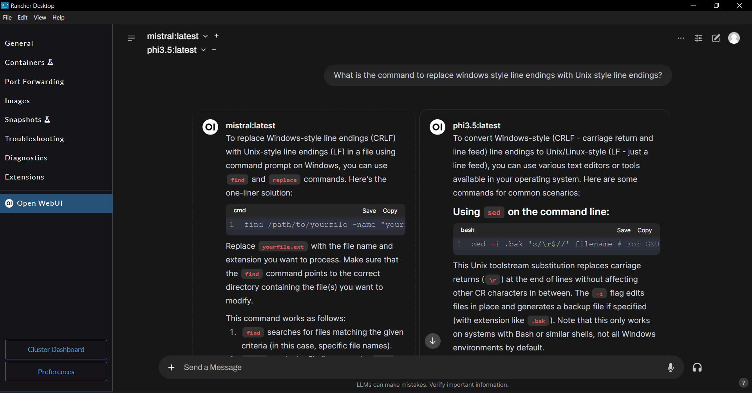Start a new chat with the pencil icon
752x393 pixels.
click(716, 38)
